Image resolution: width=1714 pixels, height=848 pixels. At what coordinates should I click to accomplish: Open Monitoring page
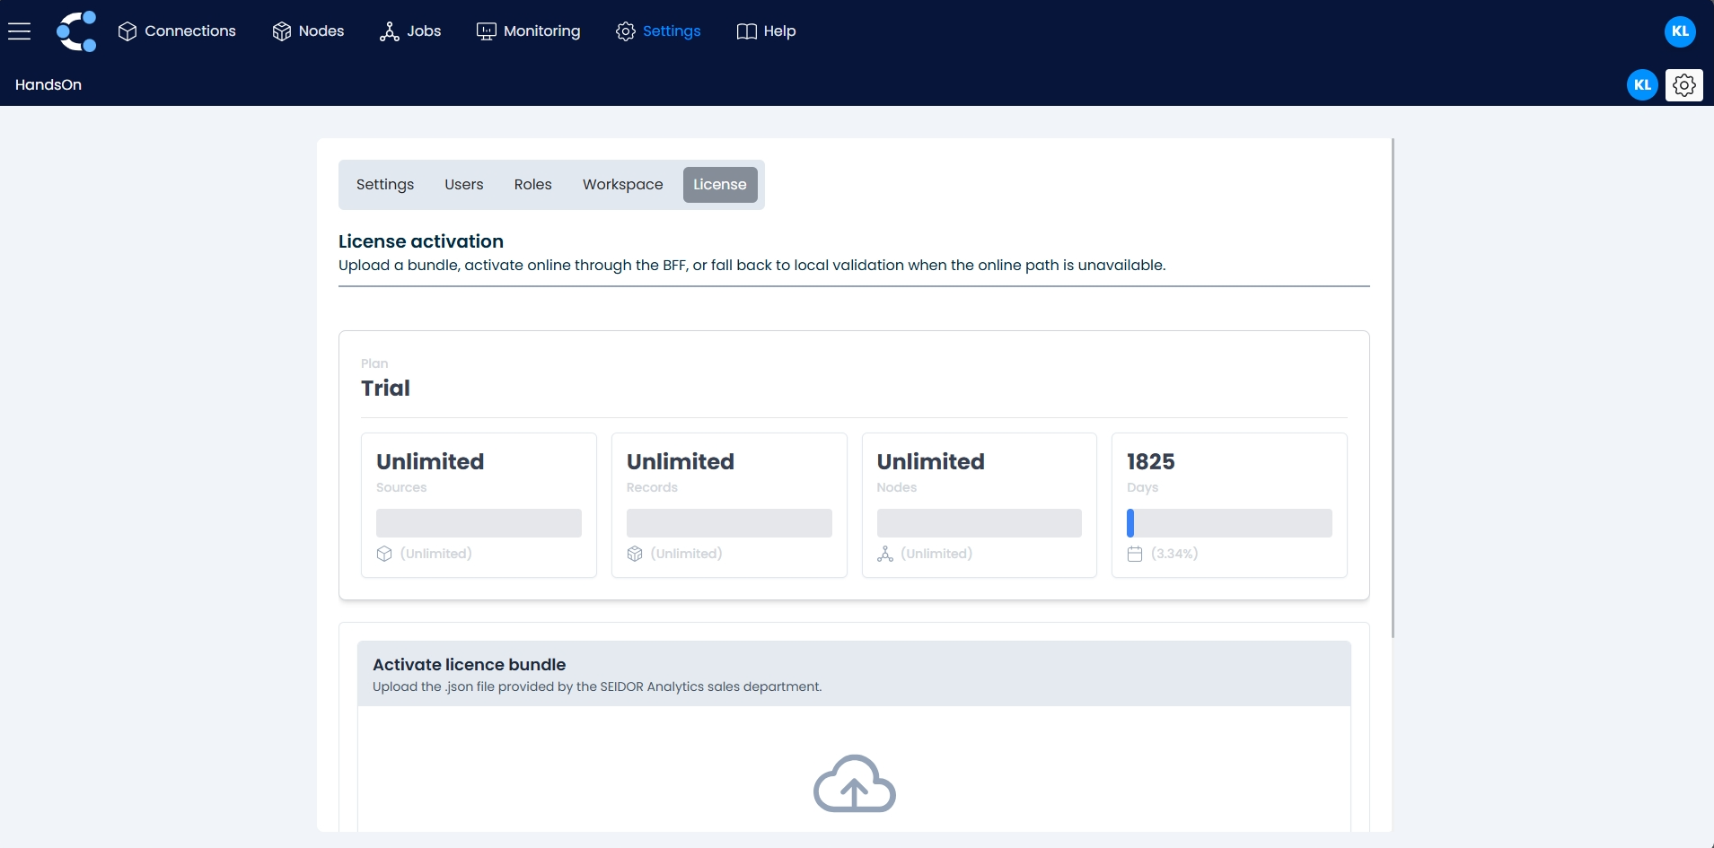click(528, 31)
